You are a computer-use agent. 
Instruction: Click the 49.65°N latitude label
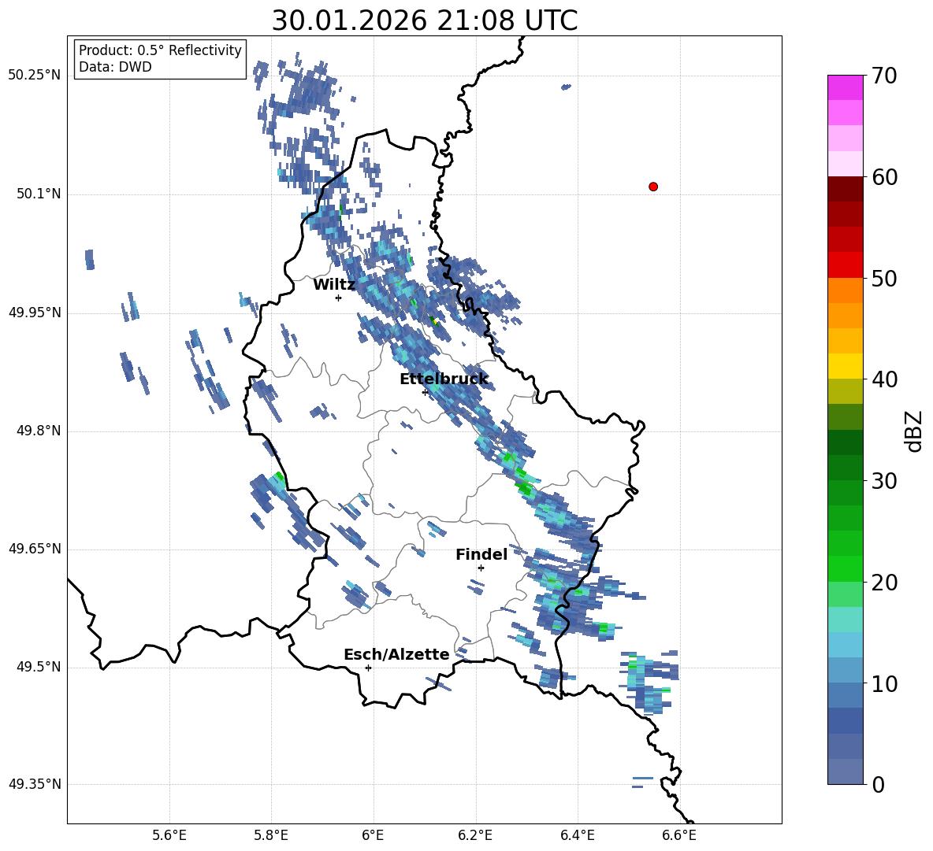(x=35, y=548)
